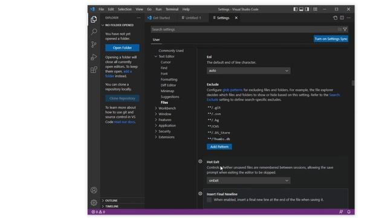Open the settings filter funnel icon
Image resolution: width=387 pixels, height=218 pixels.
(345, 30)
